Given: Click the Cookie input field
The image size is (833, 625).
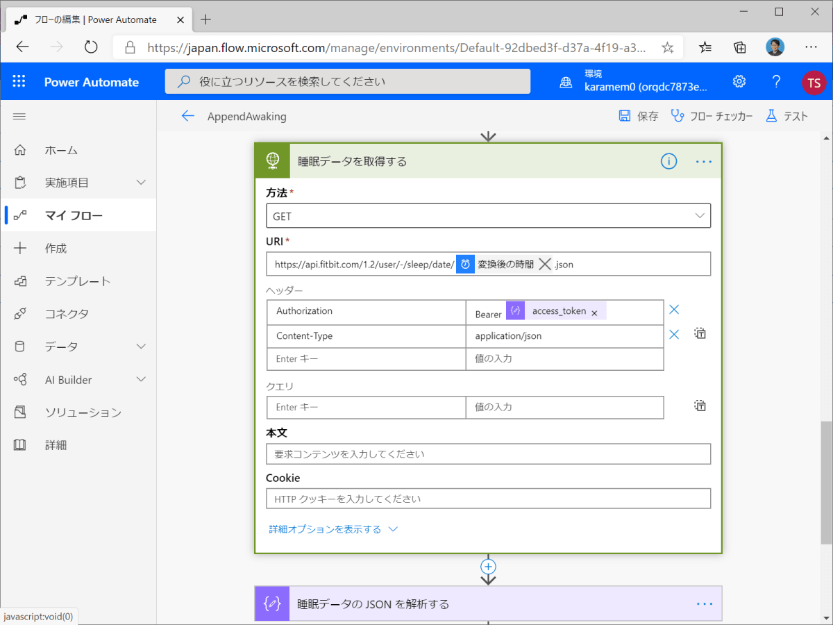Looking at the screenshot, I should [x=488, y=499].
